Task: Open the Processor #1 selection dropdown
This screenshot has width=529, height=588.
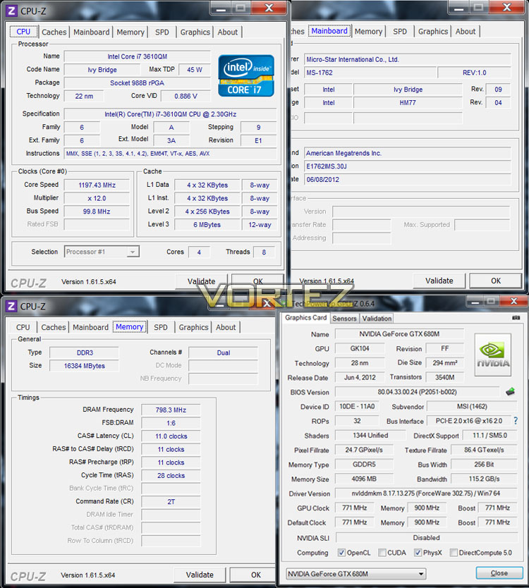Action: (x=102, y=252)
